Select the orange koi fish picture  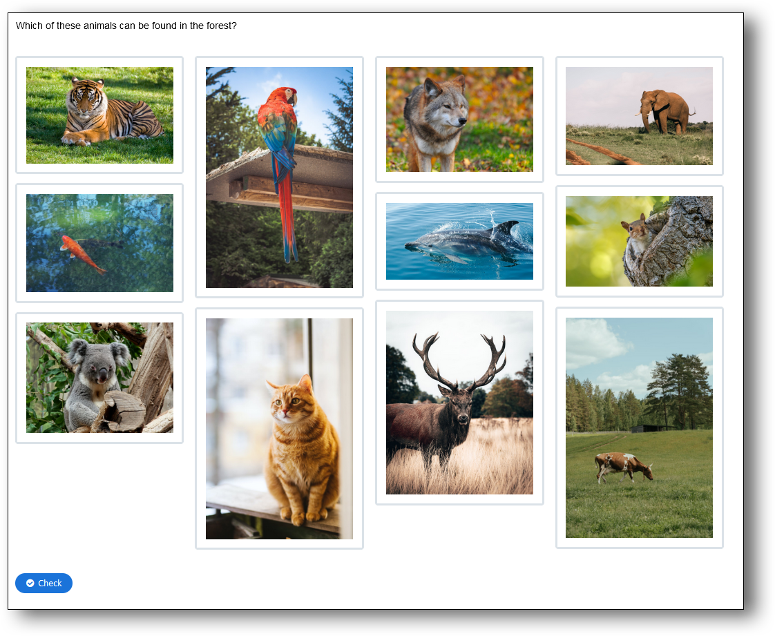99,243
